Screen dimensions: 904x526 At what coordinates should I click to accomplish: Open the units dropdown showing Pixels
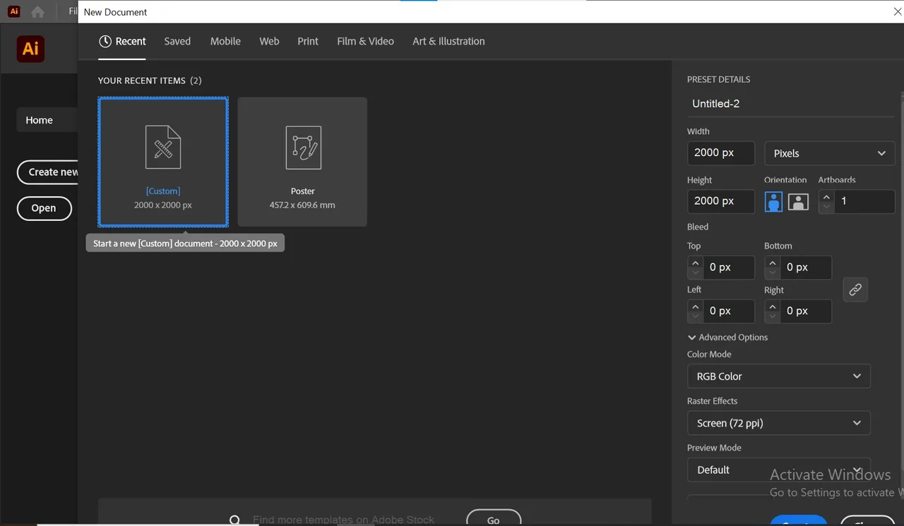829,153
